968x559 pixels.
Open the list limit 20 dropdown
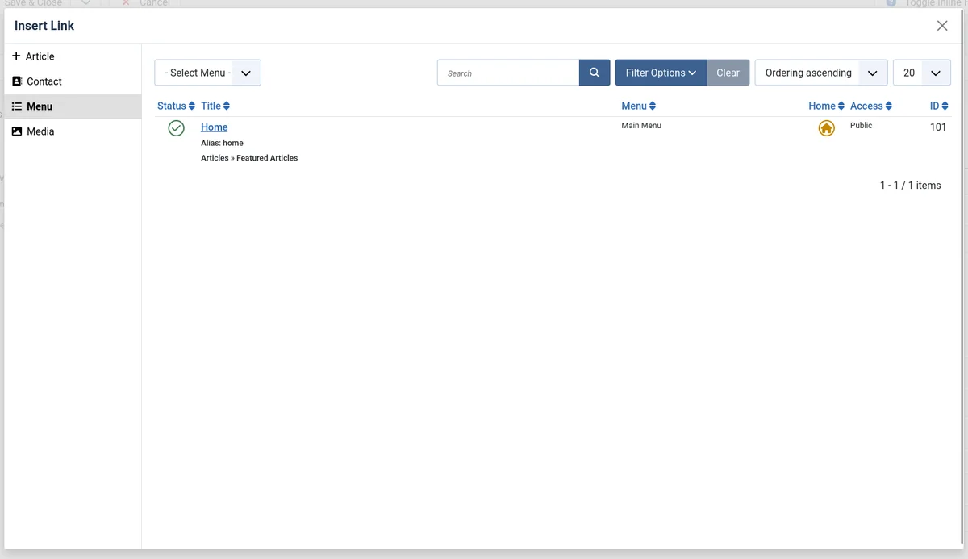point(922,73)
